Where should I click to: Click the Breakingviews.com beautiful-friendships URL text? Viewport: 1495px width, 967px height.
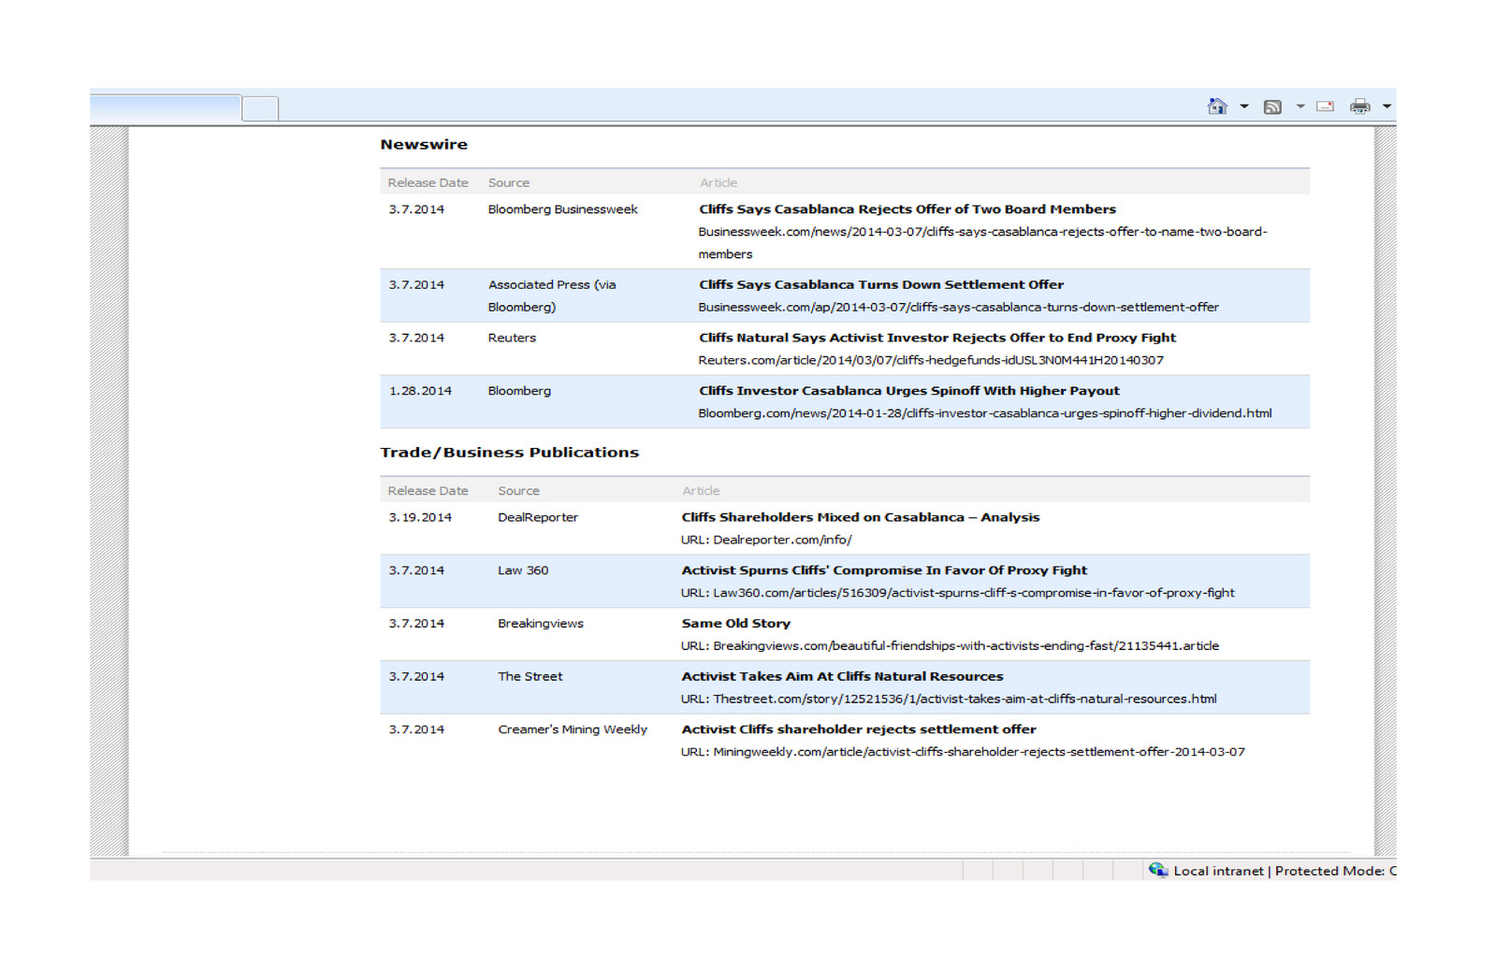click(965, 646)
